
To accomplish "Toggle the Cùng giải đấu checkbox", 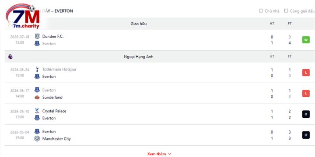I will point(286,11).
